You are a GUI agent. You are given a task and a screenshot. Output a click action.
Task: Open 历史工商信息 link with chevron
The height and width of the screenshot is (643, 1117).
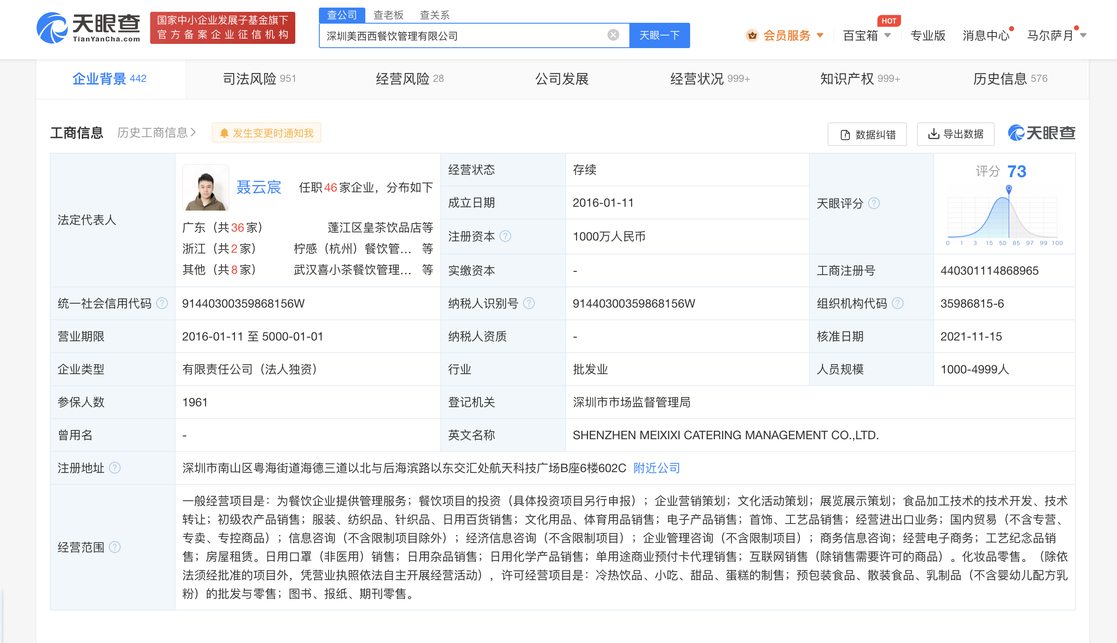tap(156, 132)
